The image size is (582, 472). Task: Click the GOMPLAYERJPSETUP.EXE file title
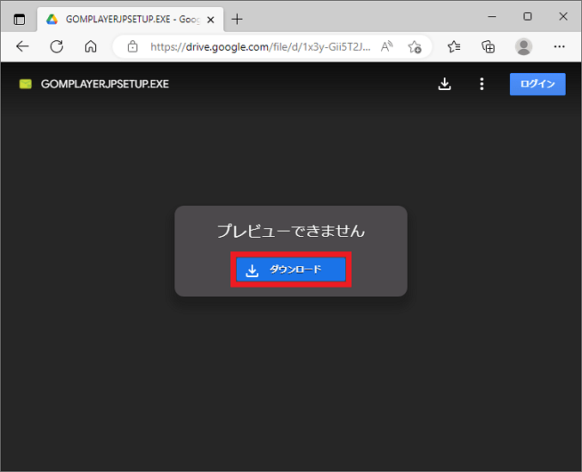point(105,84)
